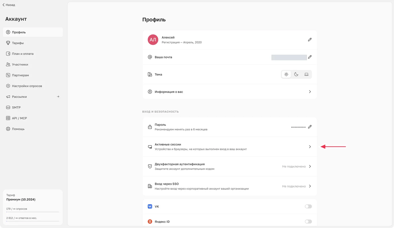Click the Вход через SSO building icon
The height and width of the screenshot is (228, 394).
tap(150, 186)
